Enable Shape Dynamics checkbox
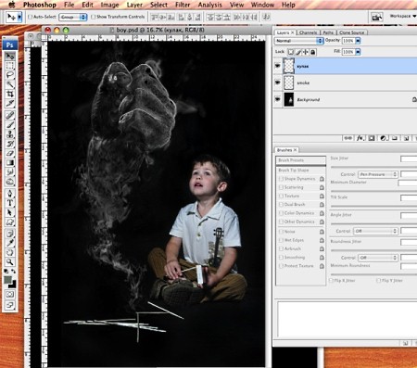 (x=281, y=179)
